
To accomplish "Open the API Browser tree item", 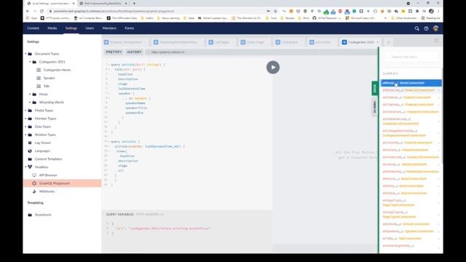I will (x=48, y=175).
